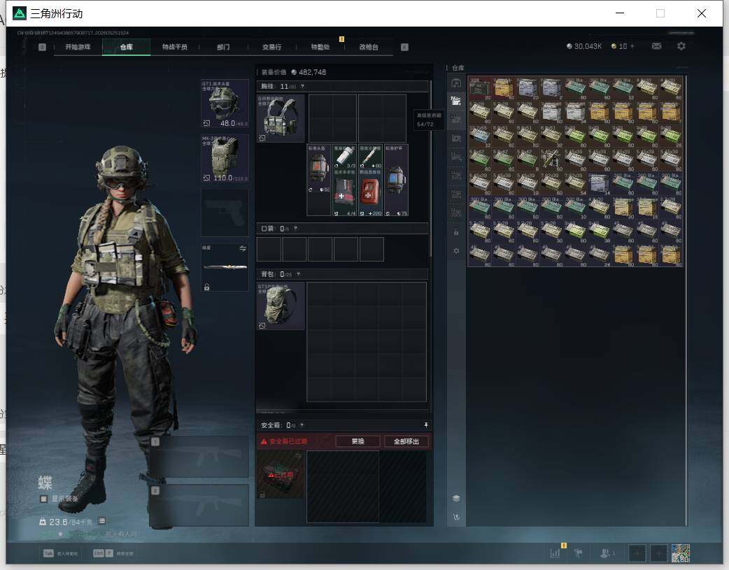This screenshot has height=570, width=729.
Task: Click the Ctrl F key hint in bottom bar
Action: pos(103,553)
